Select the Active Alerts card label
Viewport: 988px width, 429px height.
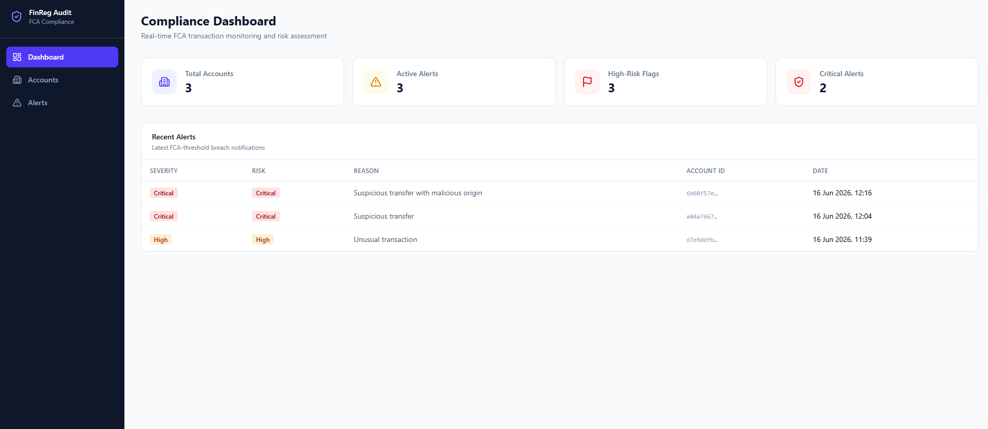pos(417,74)
